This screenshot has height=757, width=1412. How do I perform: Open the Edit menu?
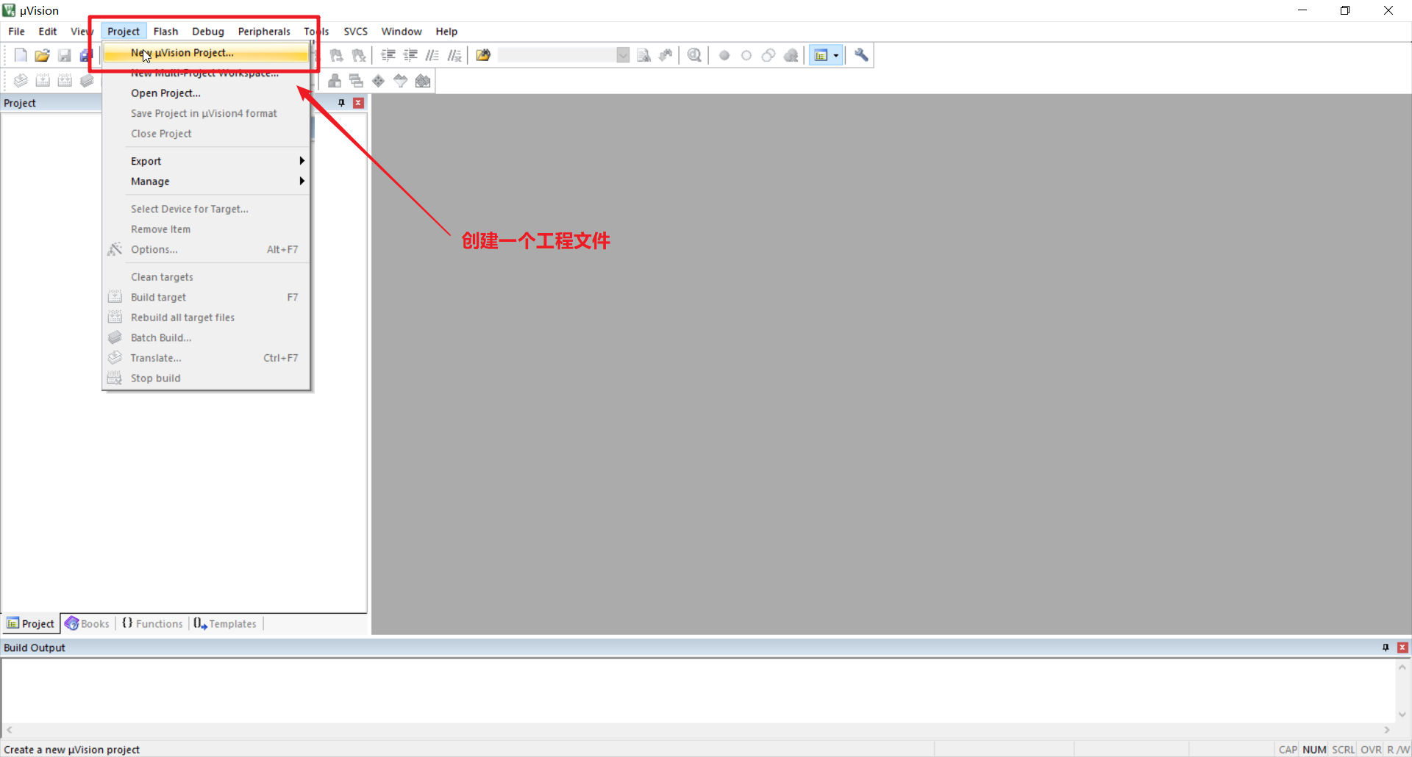pyautogui.click(x=48, y=32)
